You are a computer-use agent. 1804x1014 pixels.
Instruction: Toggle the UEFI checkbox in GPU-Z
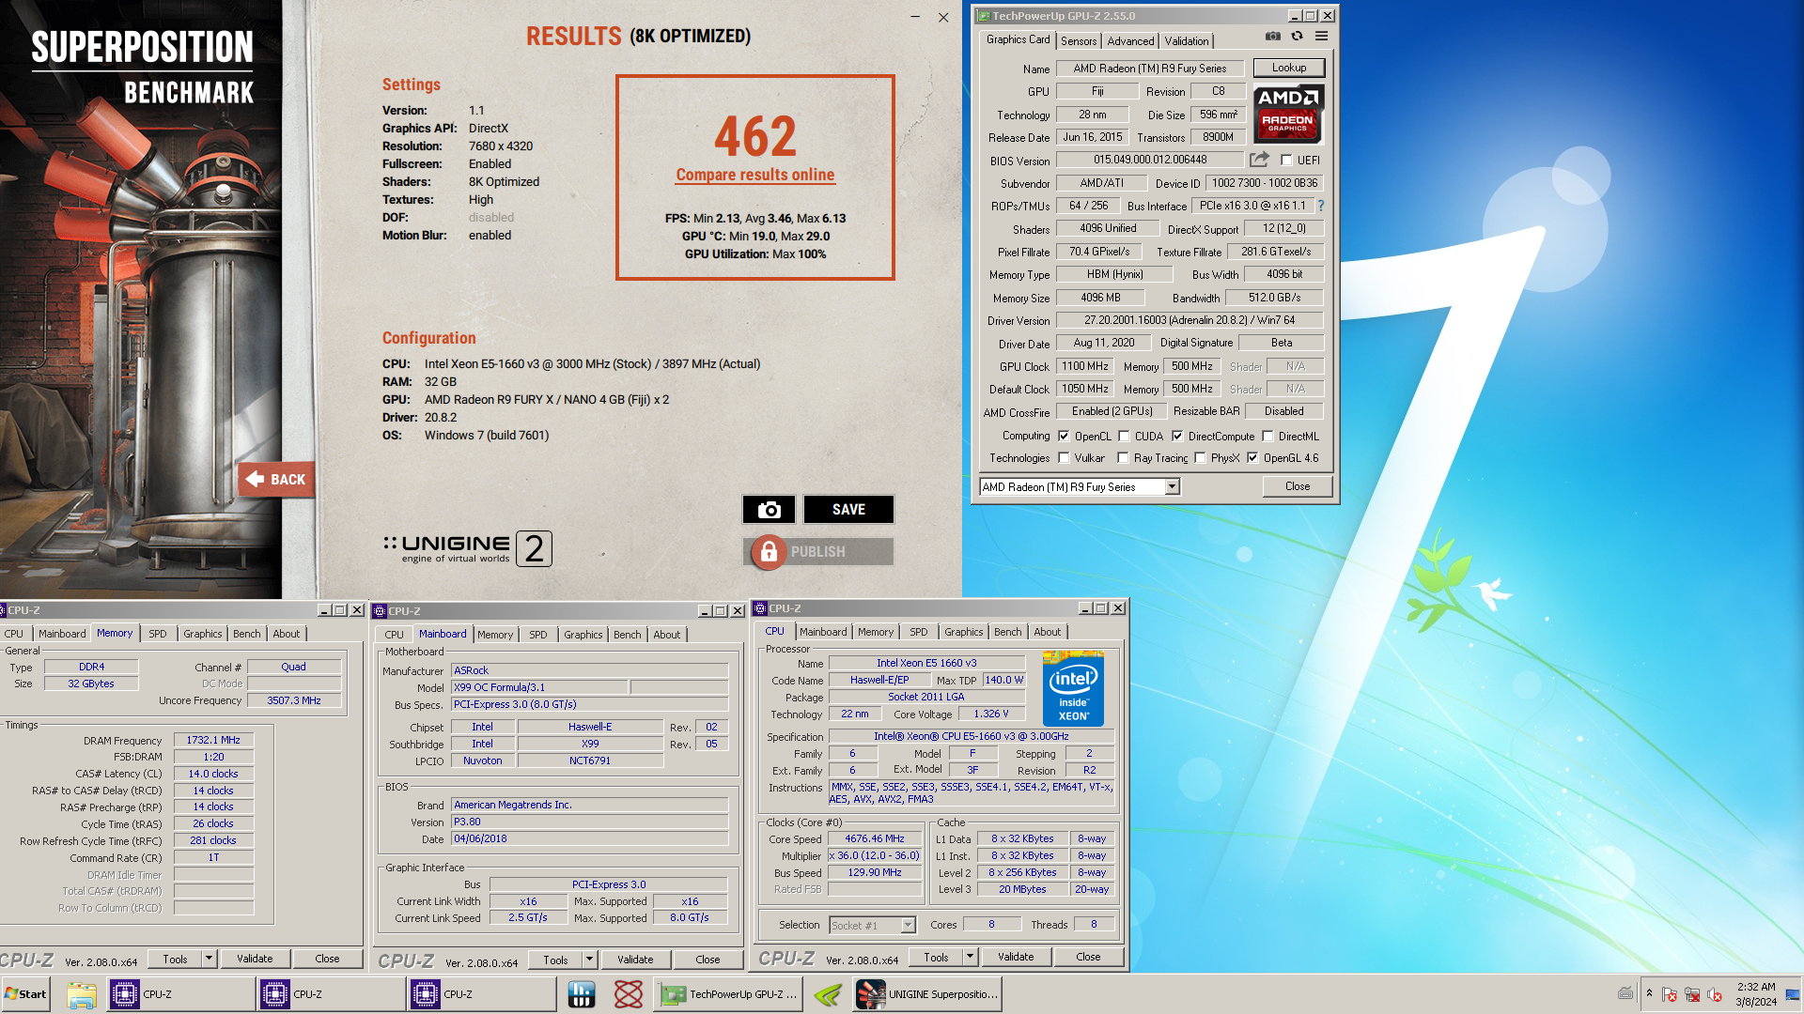[x=1286, y=161]
